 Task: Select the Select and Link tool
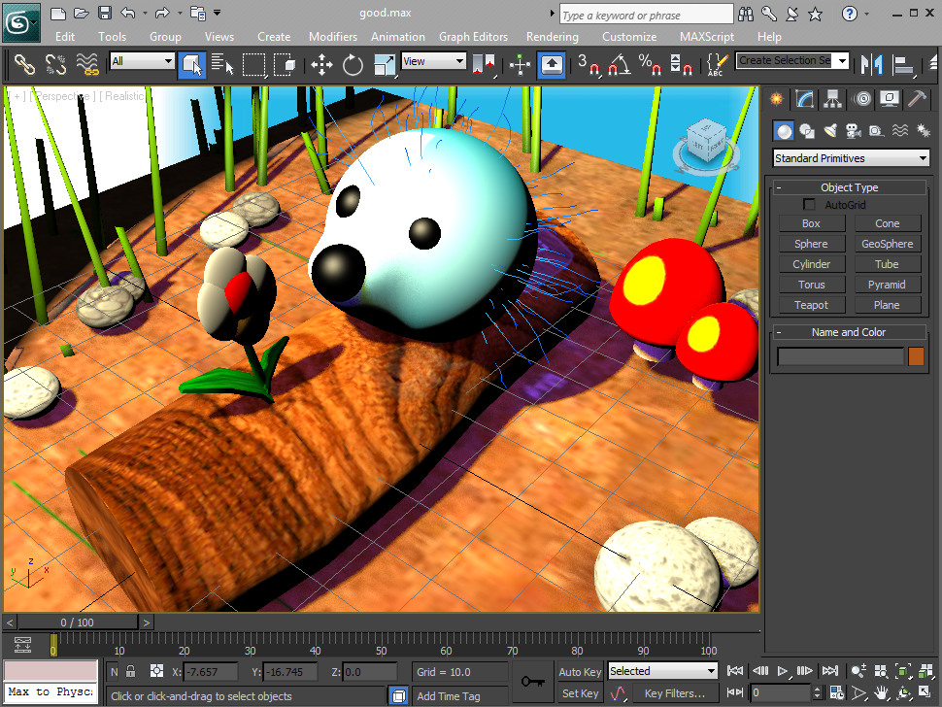click(x=24, y=64)
